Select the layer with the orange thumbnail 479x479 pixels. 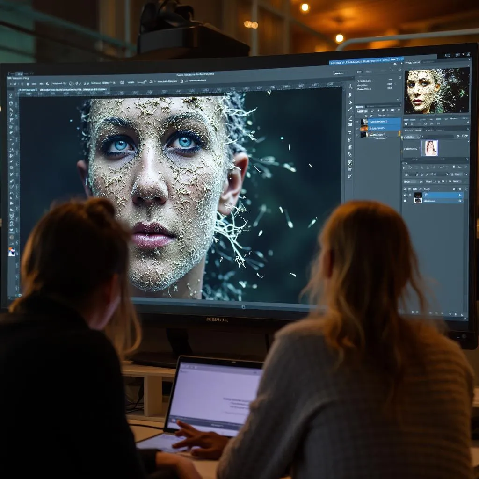click(x=381, y=128)
